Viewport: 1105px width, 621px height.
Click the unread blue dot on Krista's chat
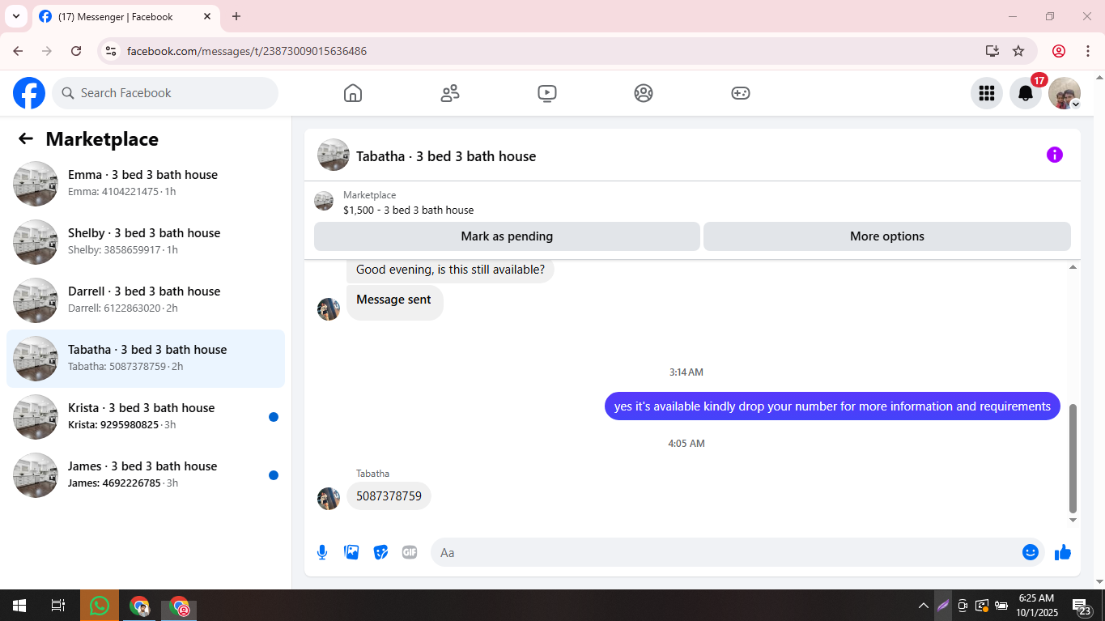[x=274, y=417]
